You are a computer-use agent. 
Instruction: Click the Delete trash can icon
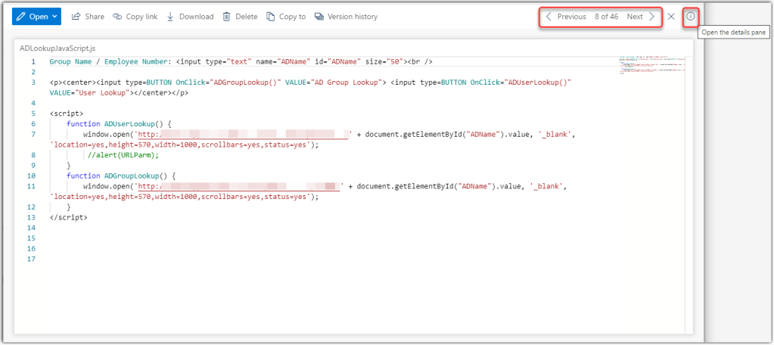click(x=226, y=17)
